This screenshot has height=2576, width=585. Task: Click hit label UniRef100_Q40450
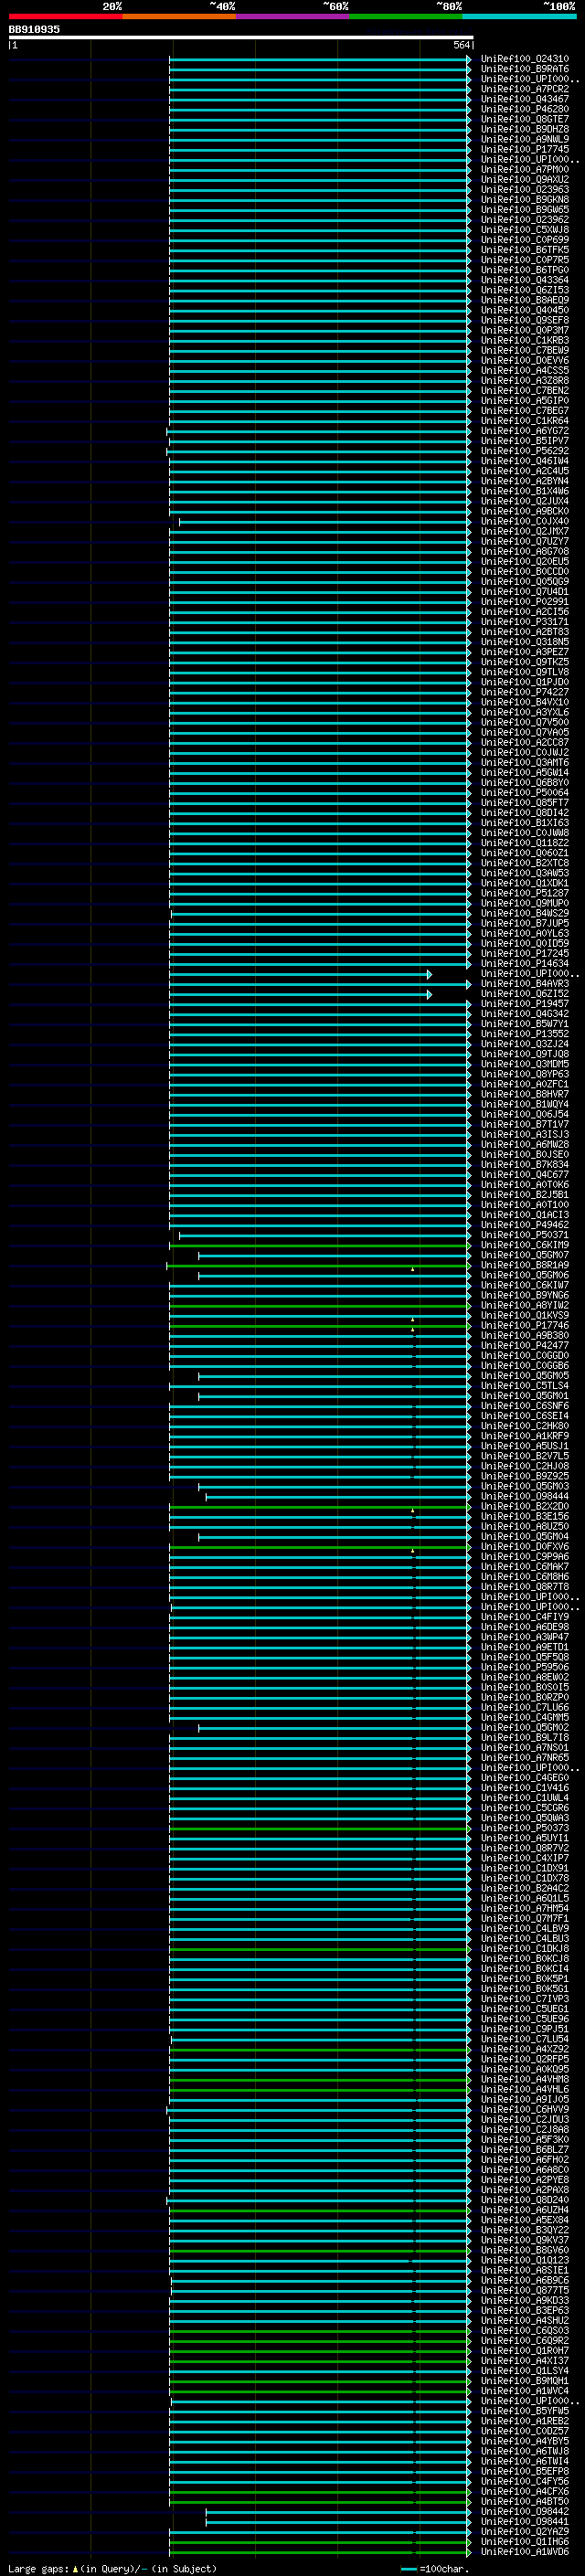[524, 310]
